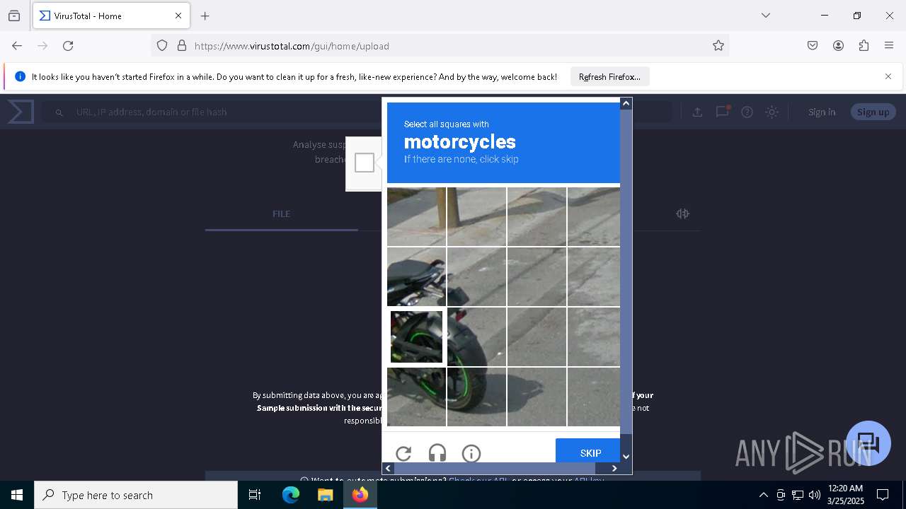
Task: Close the VirusTotal - Home tab
Action: click(x=178, y=16)
